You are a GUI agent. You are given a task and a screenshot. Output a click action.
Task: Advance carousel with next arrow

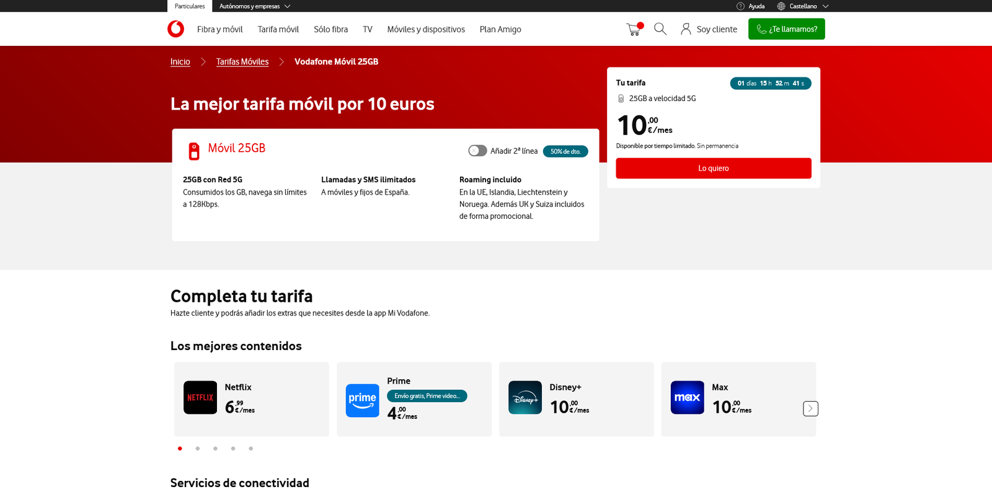pos(810,408)
